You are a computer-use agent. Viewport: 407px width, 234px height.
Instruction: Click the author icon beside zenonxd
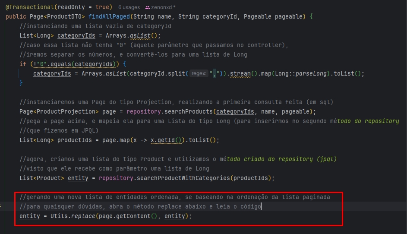[148, 8]
